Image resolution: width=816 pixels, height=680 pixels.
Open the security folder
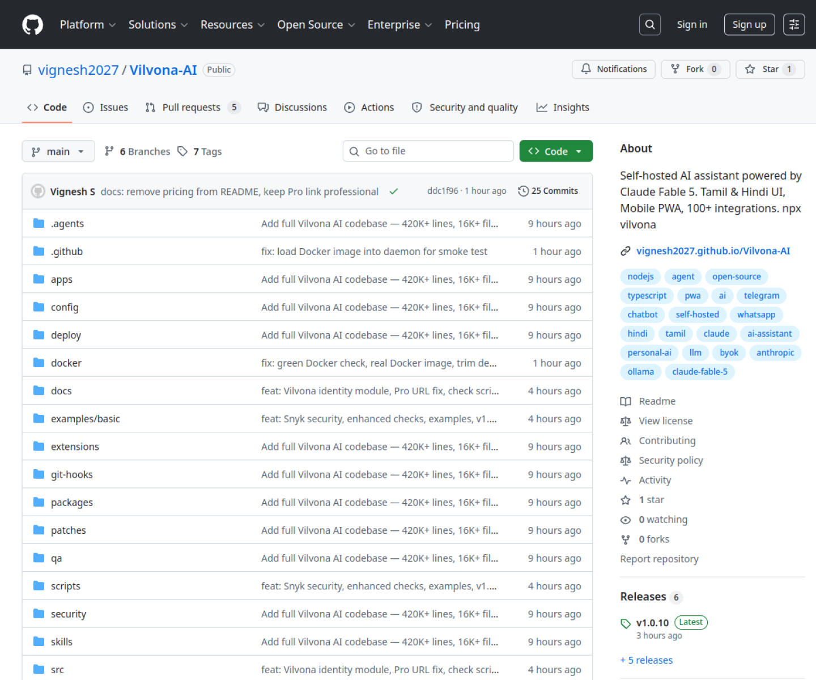point(69,614)
